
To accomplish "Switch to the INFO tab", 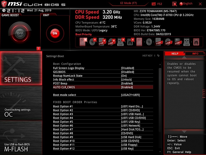I will coord(195,53).
